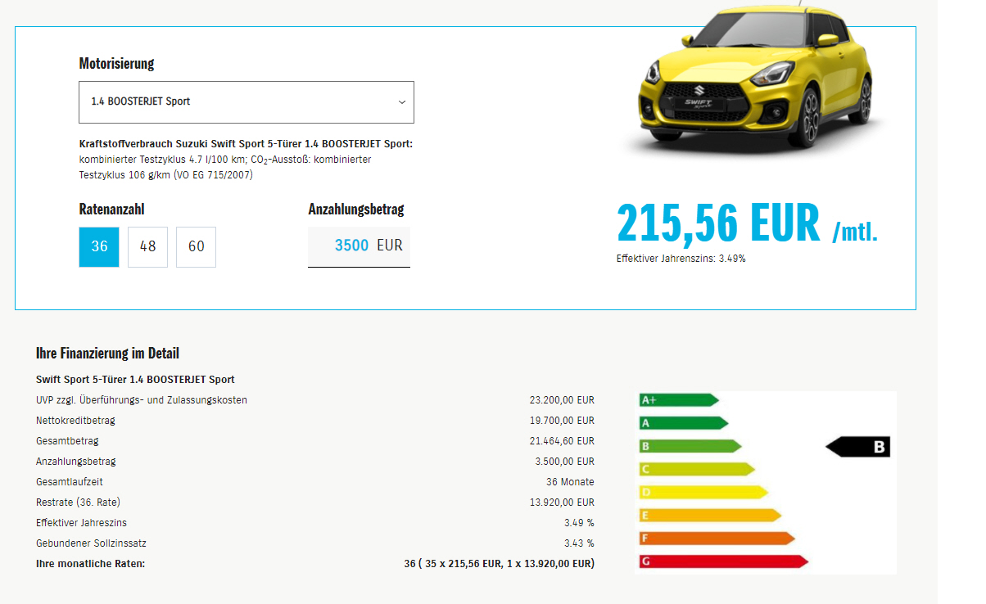Open the Motorisierung 1.4 BOOSTERJET Sport dropdown
The height and width of the screenshot is (604, 986).
(246, 102)
